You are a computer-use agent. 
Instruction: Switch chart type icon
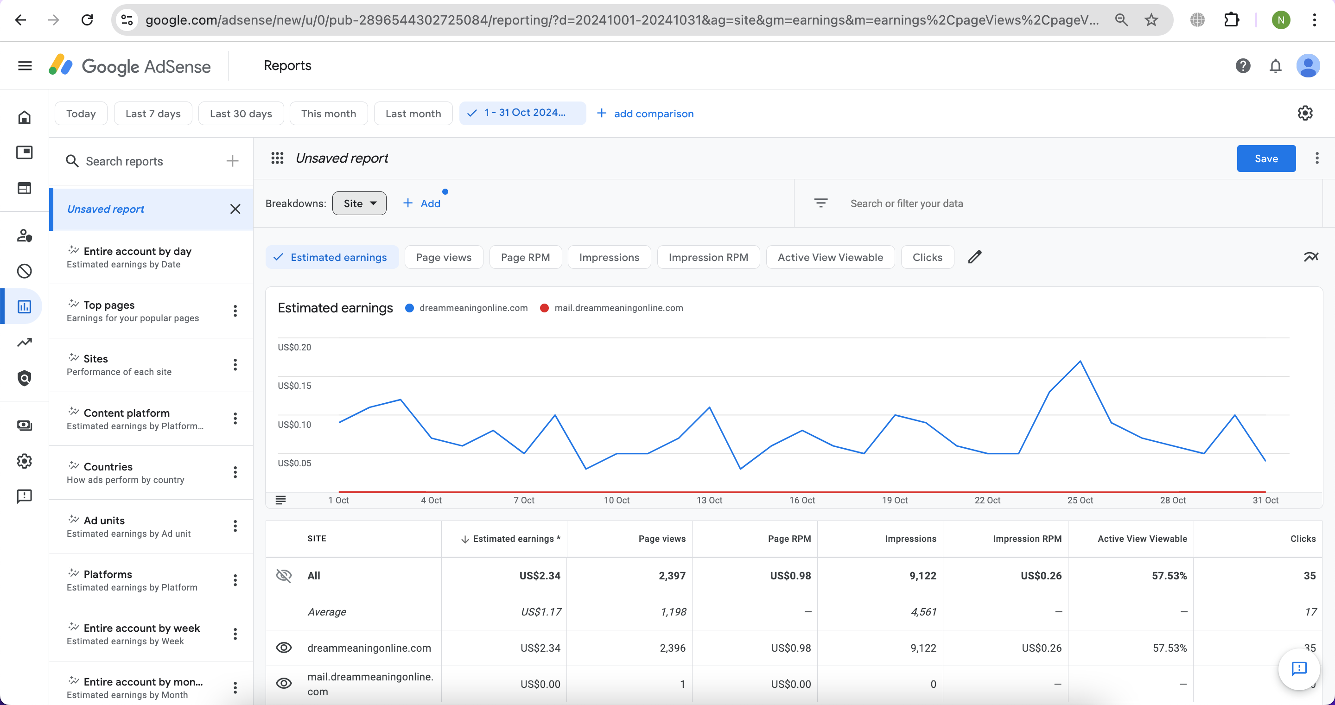[1310, 257]
